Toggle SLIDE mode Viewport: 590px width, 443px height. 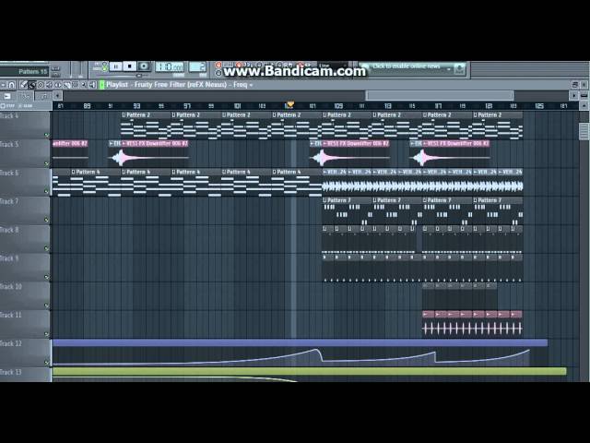(26, 106)
